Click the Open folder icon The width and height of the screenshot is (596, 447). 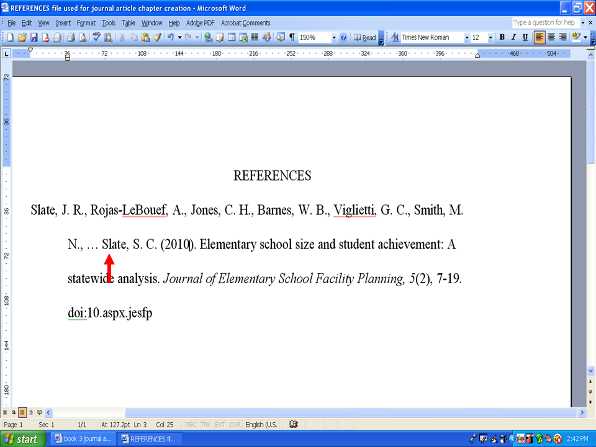point(22,37)
